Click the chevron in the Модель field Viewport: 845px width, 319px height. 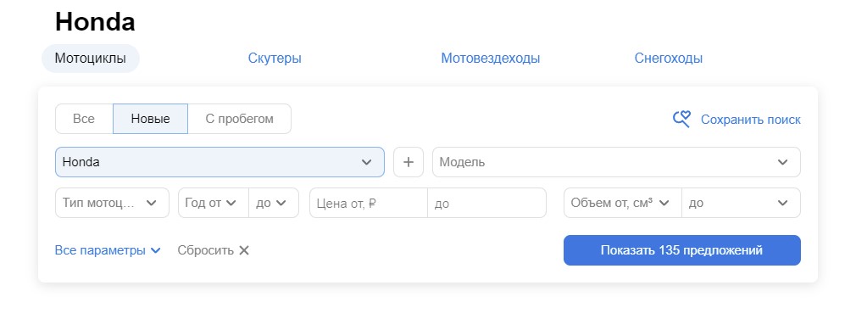tap(782, 162)
